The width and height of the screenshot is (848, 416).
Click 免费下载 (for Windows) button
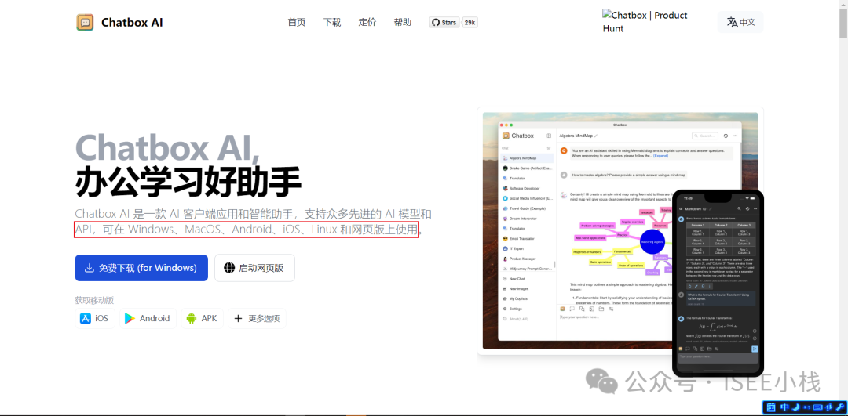[x=141, y=268]
